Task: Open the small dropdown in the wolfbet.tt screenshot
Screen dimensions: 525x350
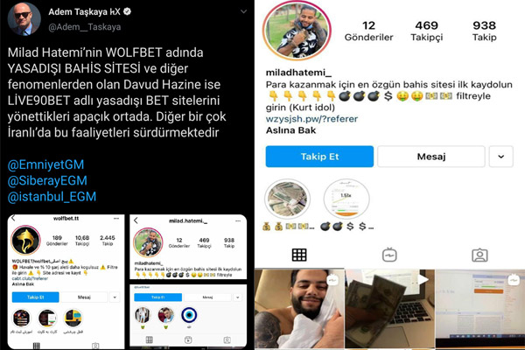Action: tap(115, 297)
